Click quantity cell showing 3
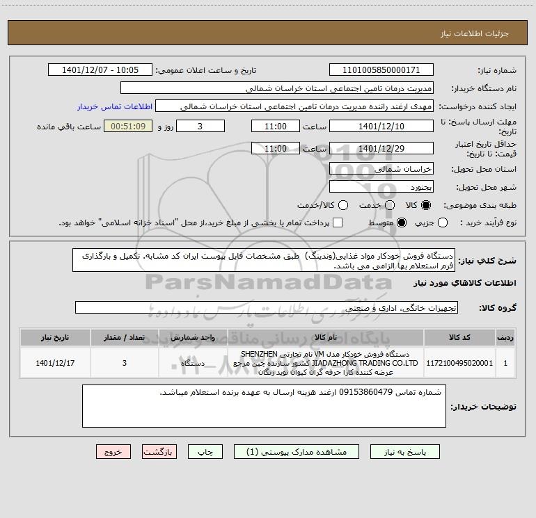This screenshot has height=518, width=536. click(125, 363)
